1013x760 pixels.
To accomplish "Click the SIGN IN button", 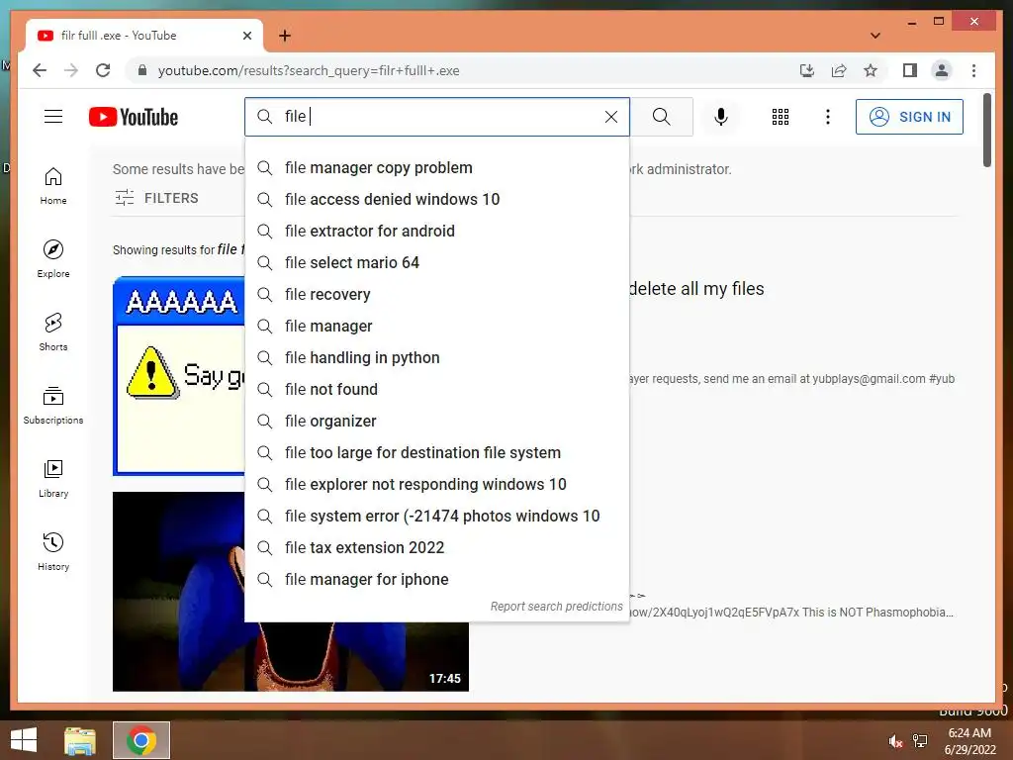I will (x=910, y=117).
